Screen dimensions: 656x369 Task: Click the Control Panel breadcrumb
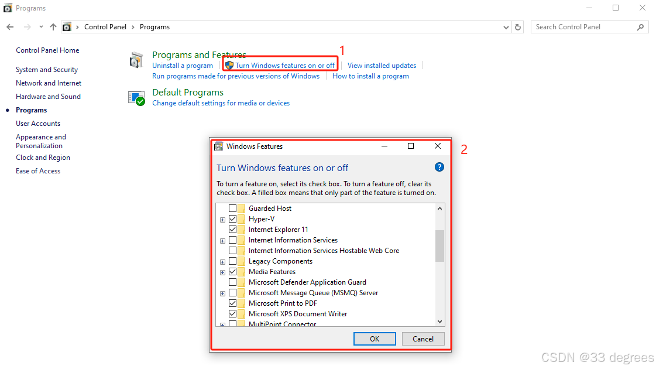(x=105, y=27)
